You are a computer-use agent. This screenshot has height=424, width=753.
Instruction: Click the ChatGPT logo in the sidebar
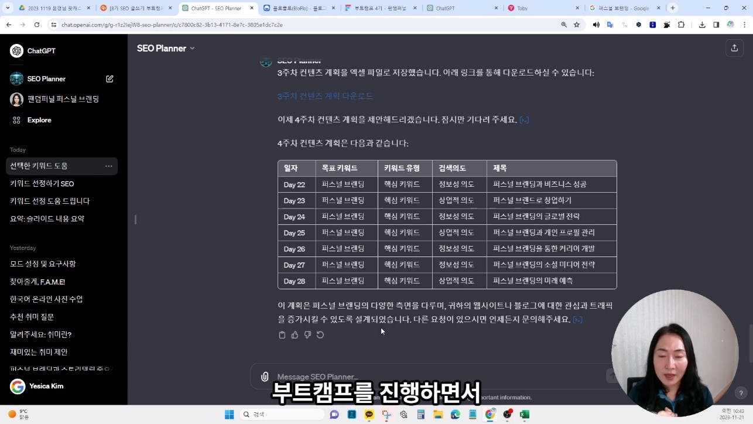coord(16,51)
